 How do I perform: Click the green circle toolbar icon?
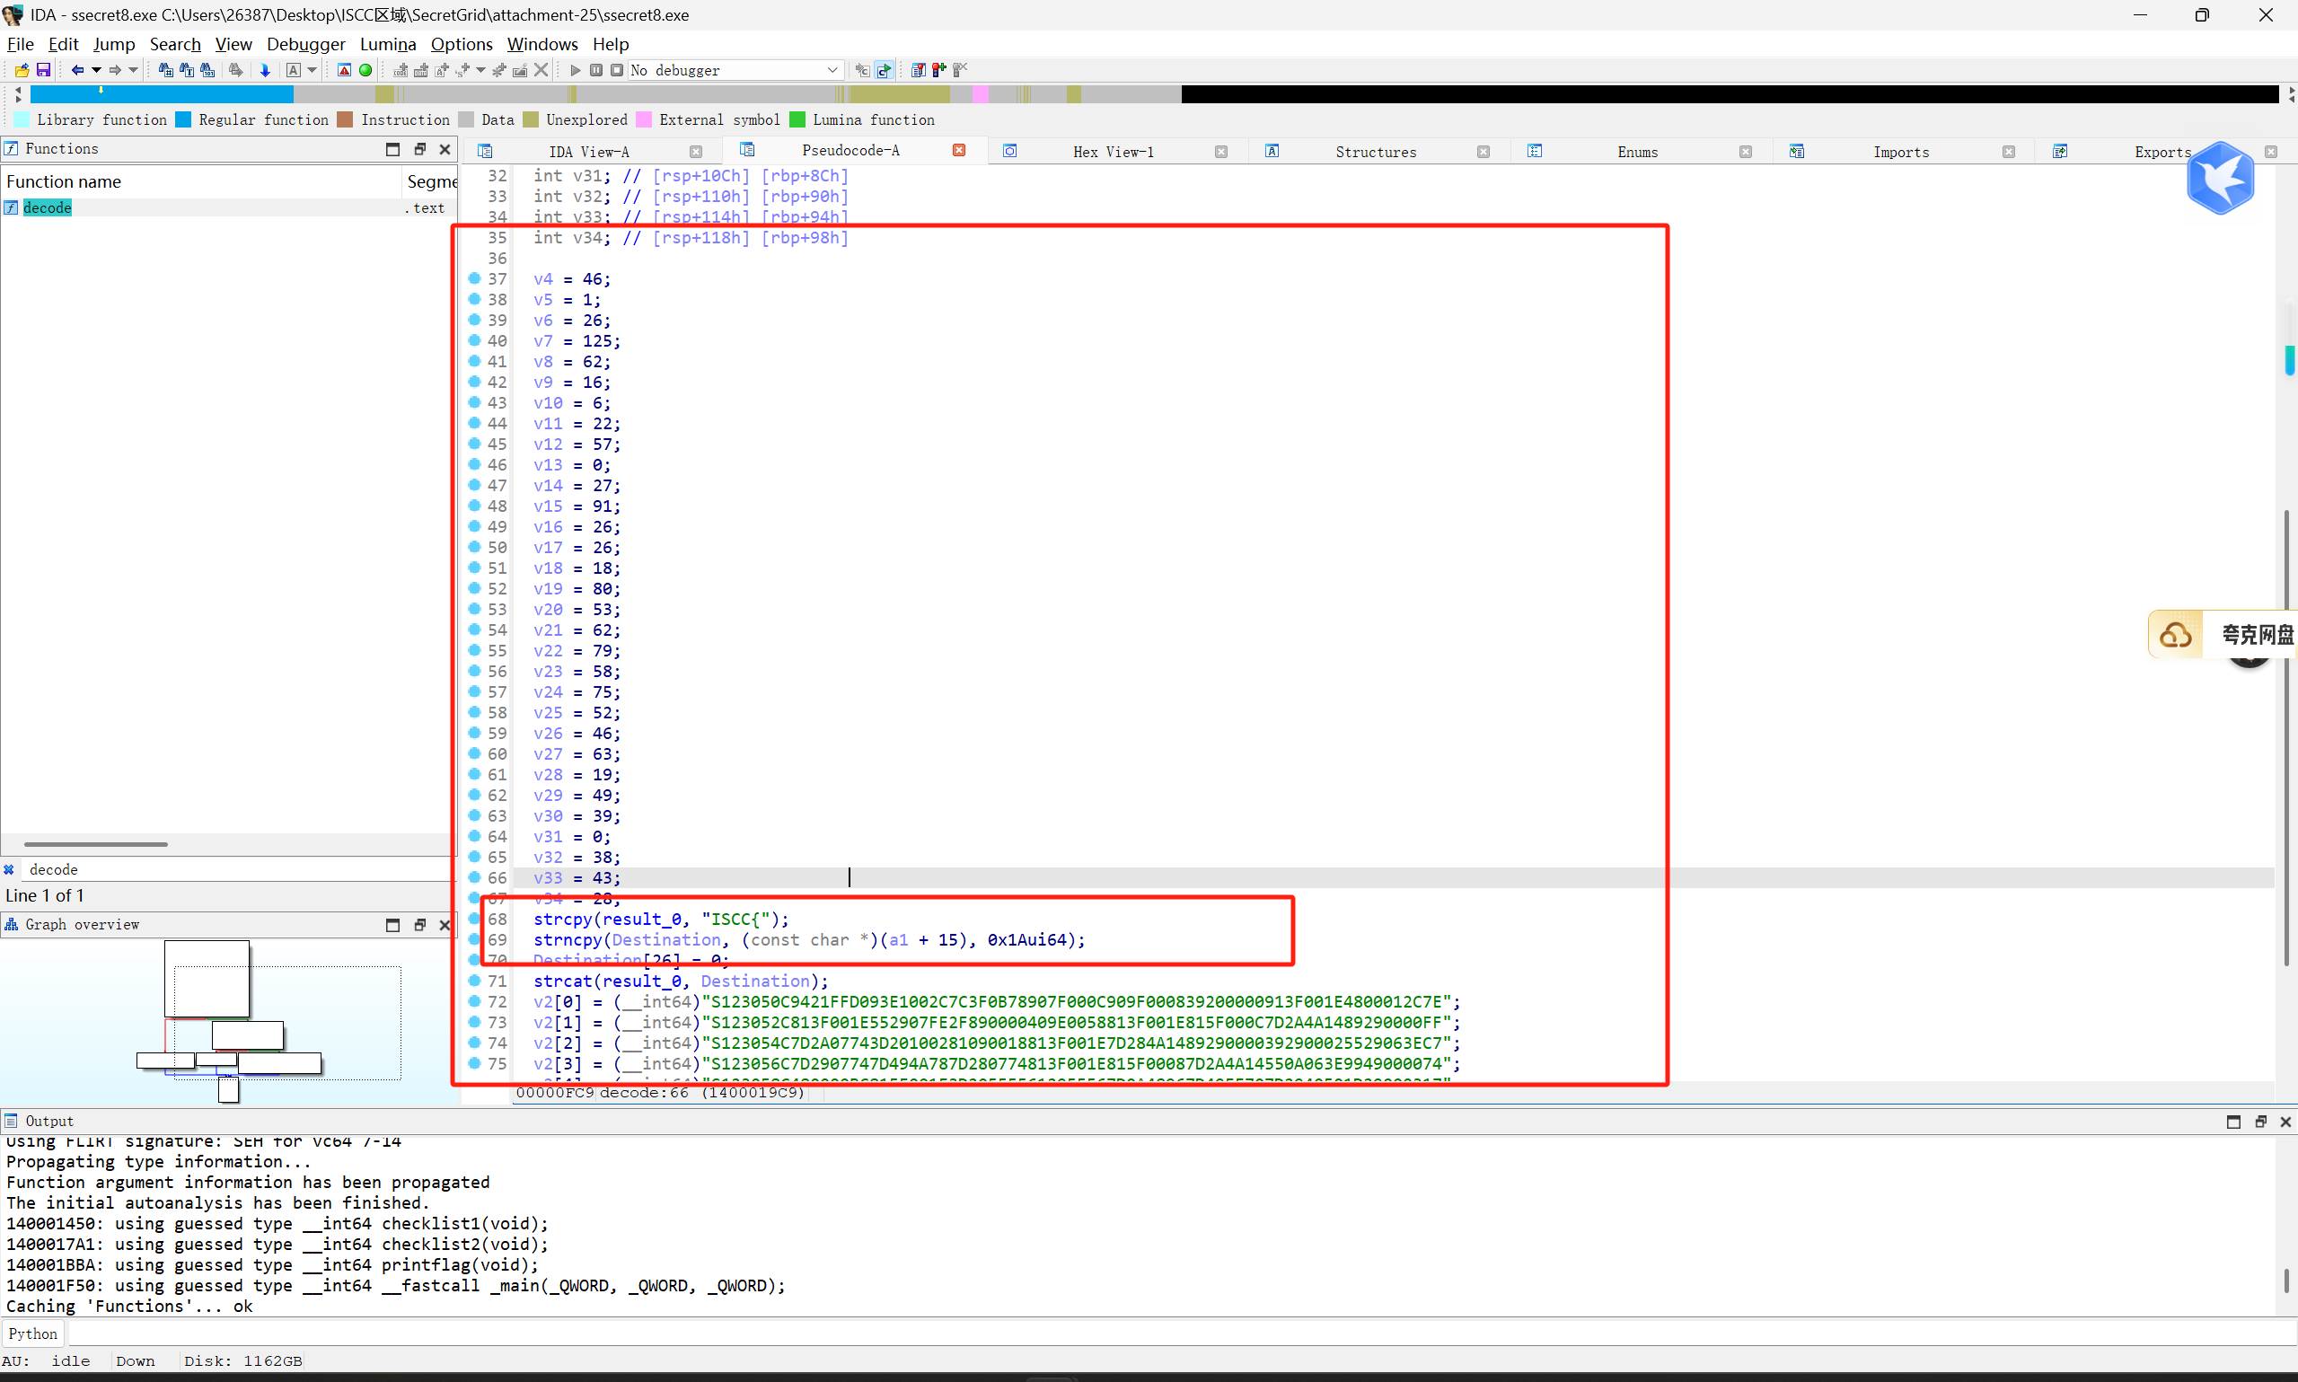[365, 70]
